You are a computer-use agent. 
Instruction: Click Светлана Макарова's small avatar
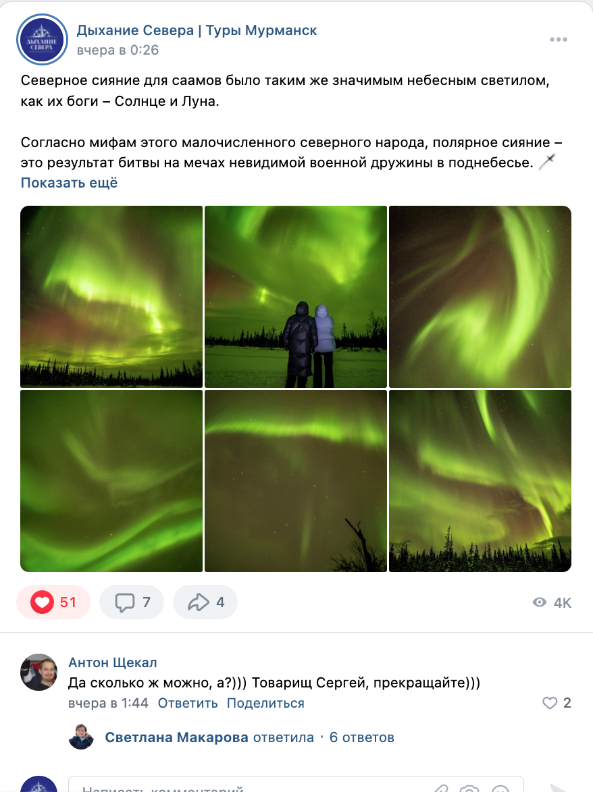coord(81,737)
